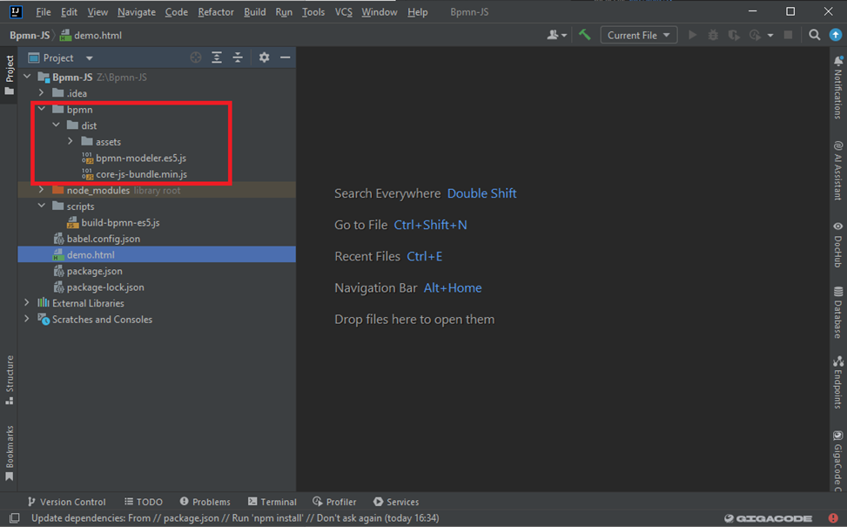The width and height of the screenshot is (847, 527).
Task: Toggle the Structure tool window
Action: click(10, 380)
